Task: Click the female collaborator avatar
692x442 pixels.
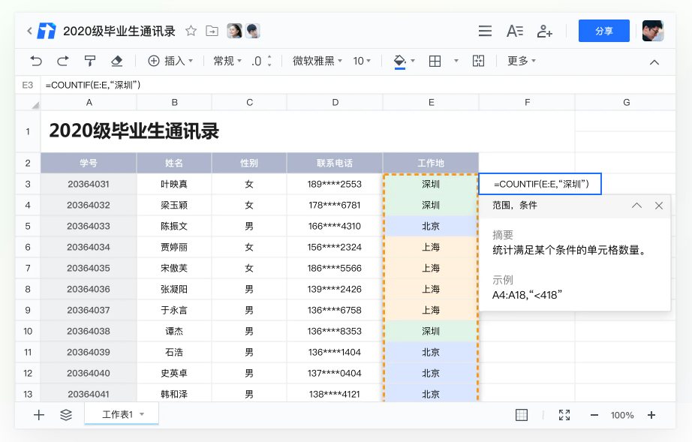Action: [x=234, y=31]
